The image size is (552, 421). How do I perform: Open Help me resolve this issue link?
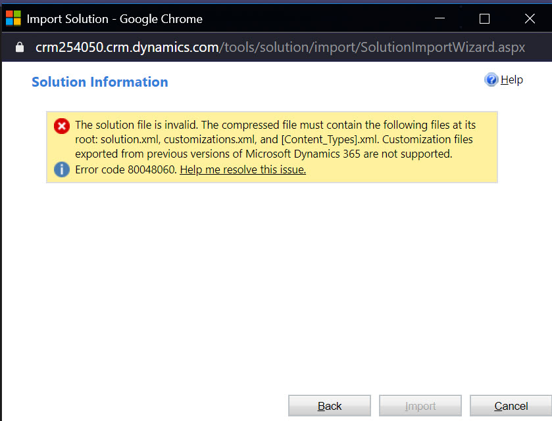pyautogui.click(x=243, y=169)
